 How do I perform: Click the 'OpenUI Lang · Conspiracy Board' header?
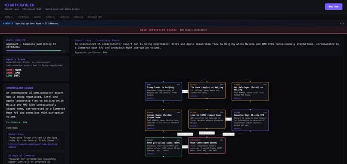pos(97,40)
